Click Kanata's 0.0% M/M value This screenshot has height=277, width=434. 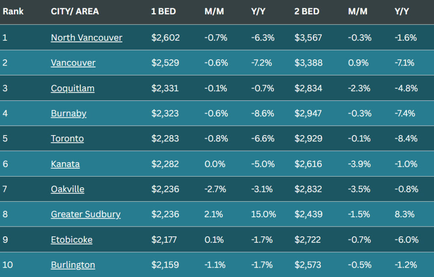(215, 164)
